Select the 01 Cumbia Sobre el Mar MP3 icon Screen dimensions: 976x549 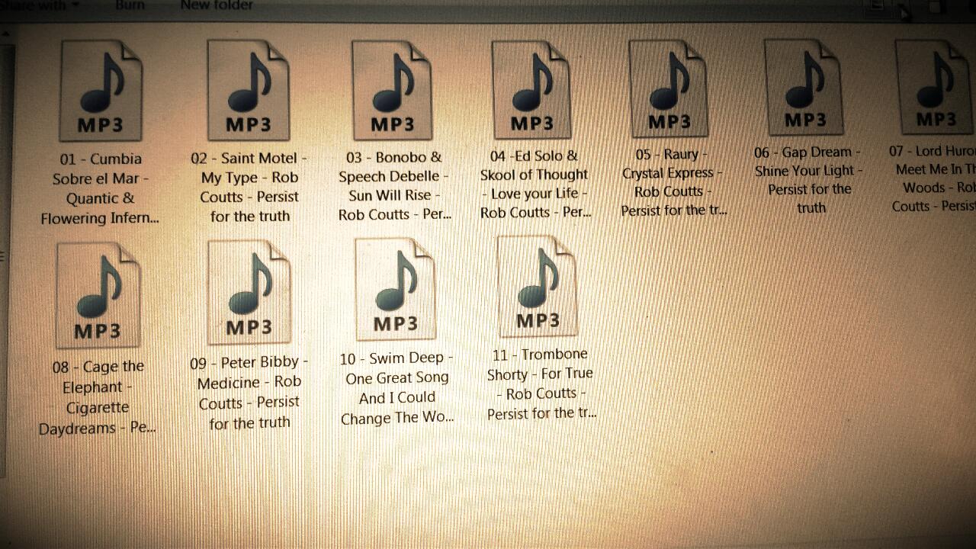[x=101, y=91]
